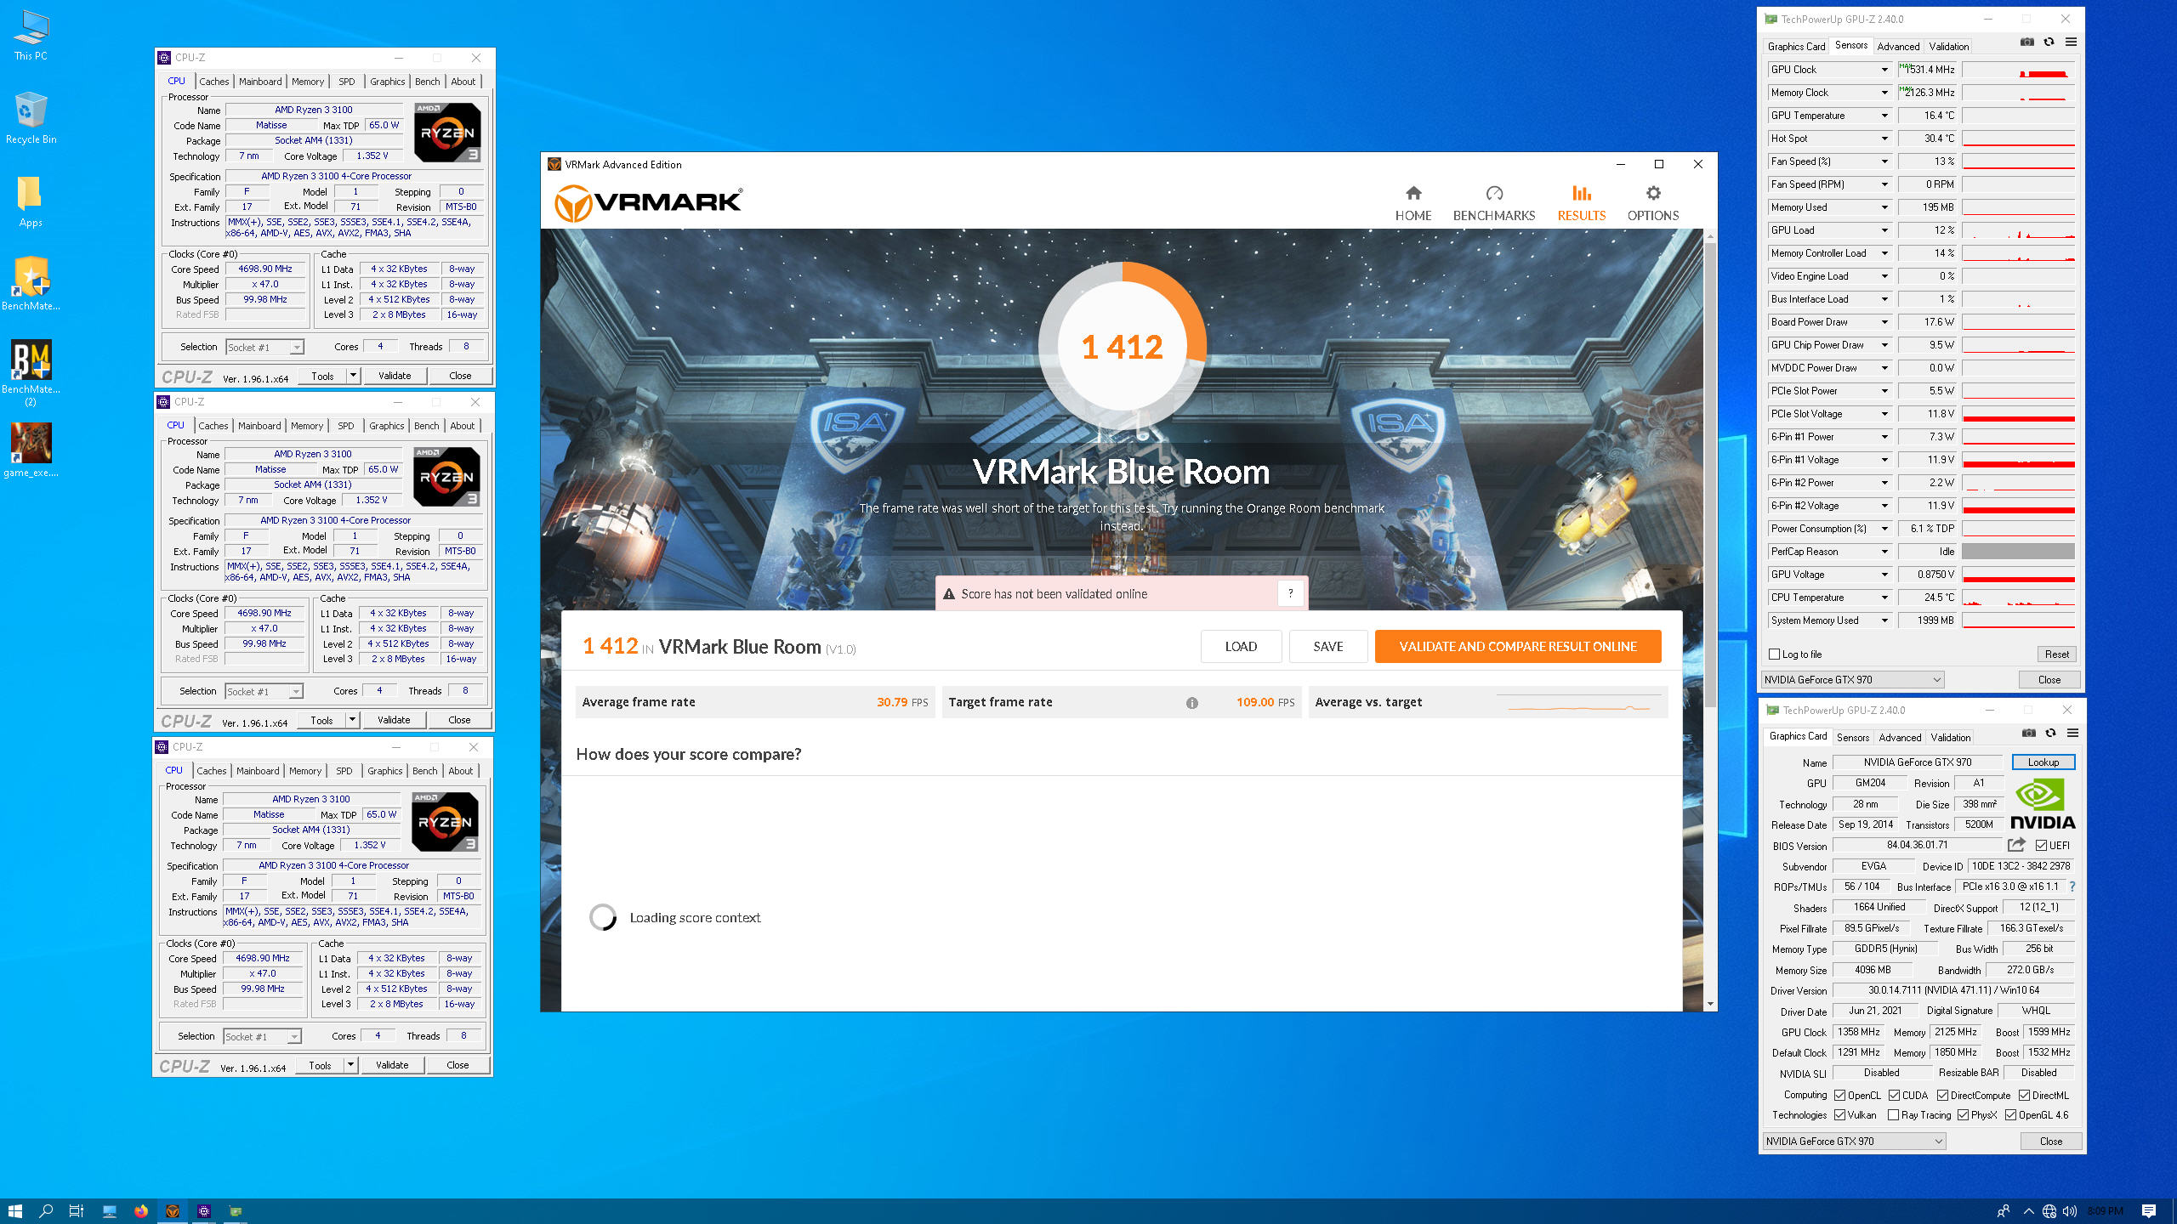This screenshot has height=1224, width=2177.
Task: Expand the Board Power Draw sensor dropdown
Action: pos(1885,322)
